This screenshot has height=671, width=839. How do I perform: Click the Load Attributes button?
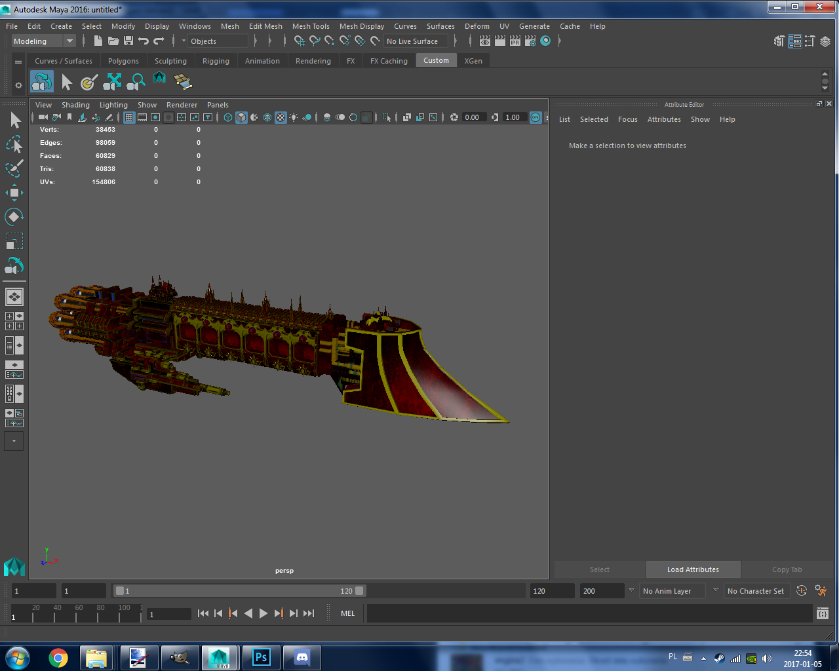pos(693,569)
